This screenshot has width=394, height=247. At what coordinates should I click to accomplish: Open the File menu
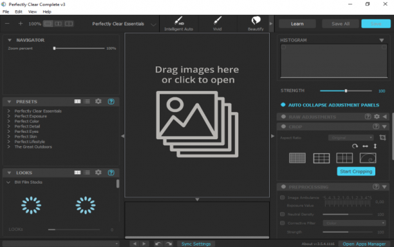click(6, 12)
